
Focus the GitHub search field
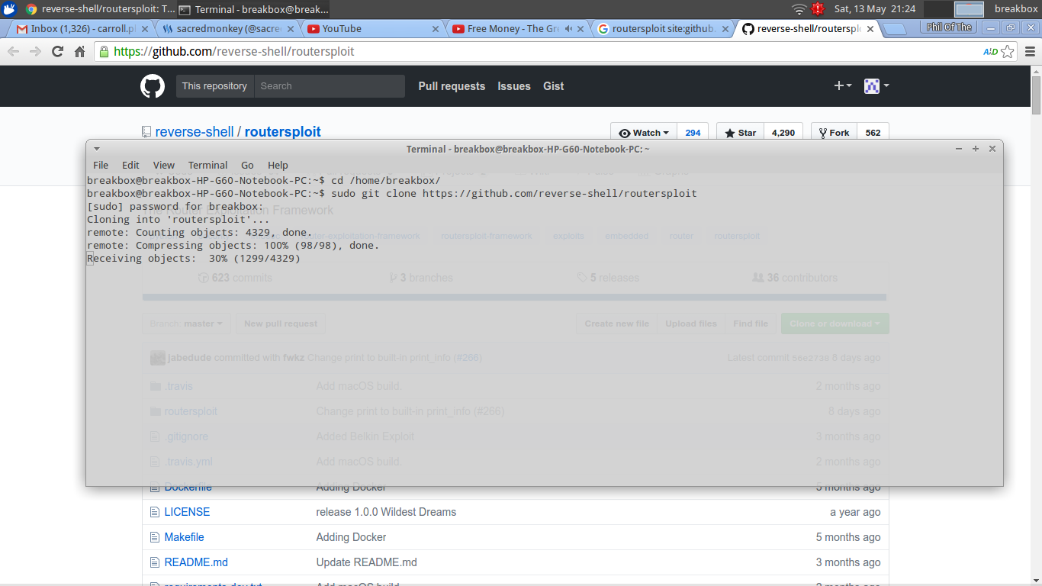(330, 86)
